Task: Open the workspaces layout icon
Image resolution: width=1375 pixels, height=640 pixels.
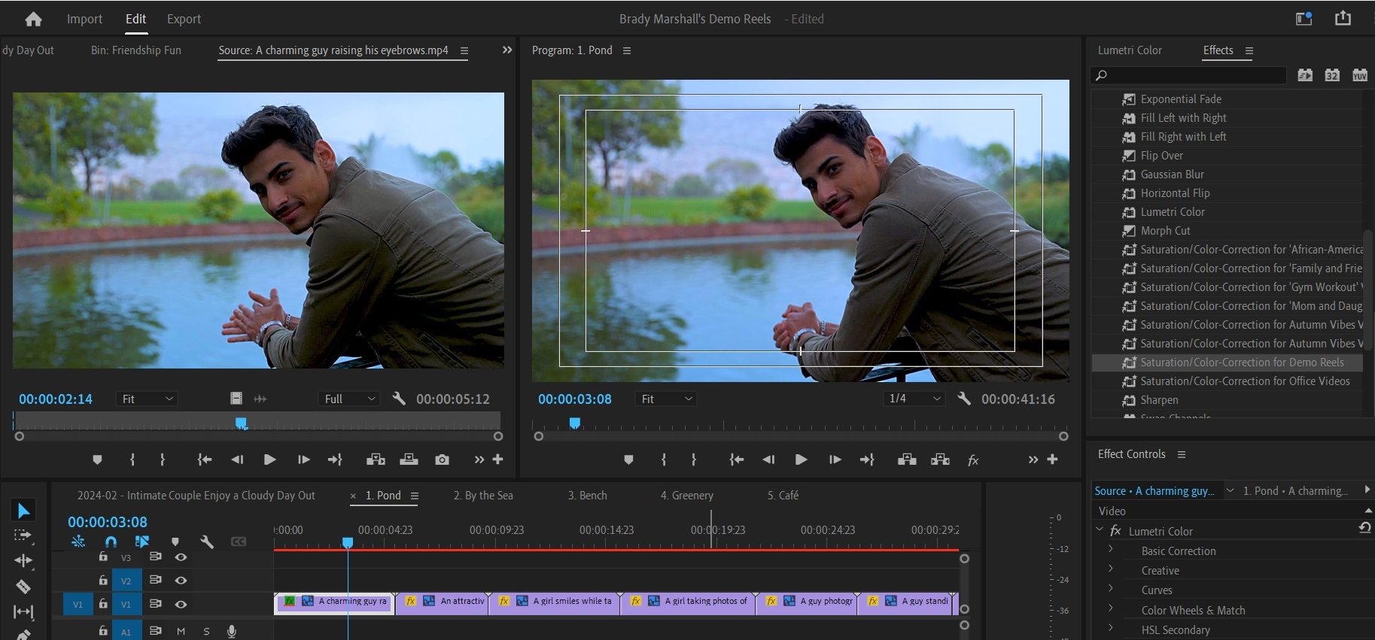Action: [x=1304, y=18]
